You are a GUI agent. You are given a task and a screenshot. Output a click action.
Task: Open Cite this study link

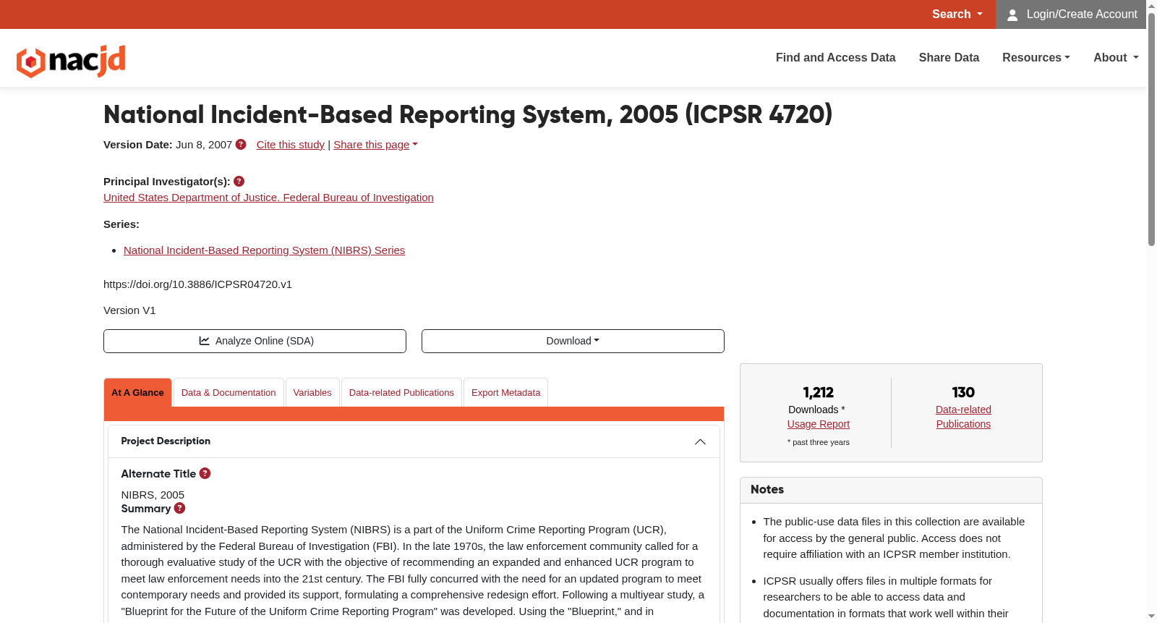pos(291,145)
